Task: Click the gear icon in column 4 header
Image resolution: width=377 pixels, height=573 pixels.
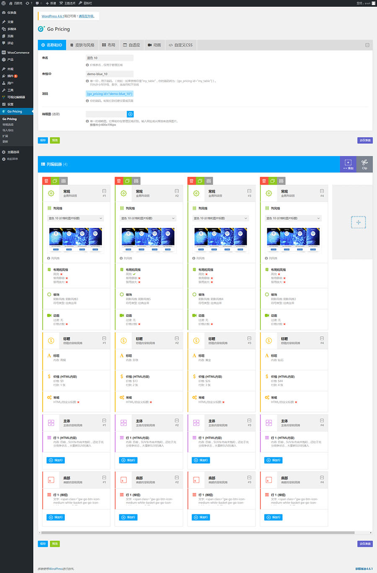Action: [269, 194]
